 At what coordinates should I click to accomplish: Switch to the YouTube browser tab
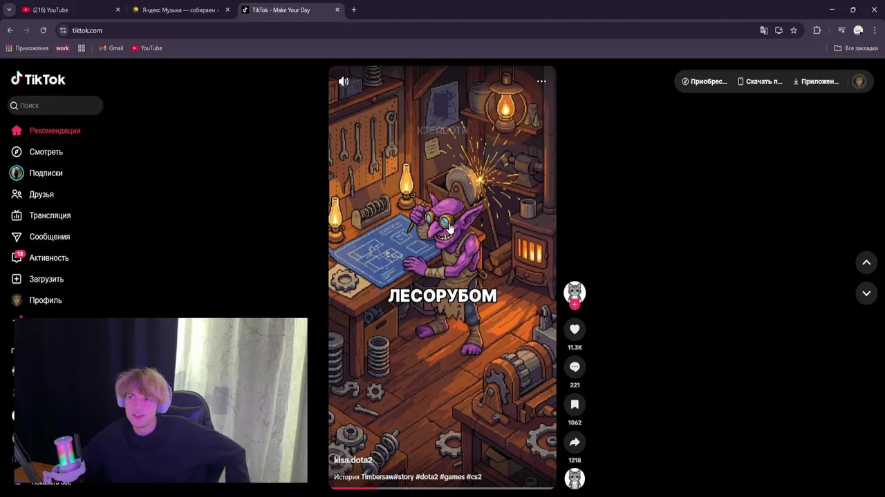click(x=66, y=10)
